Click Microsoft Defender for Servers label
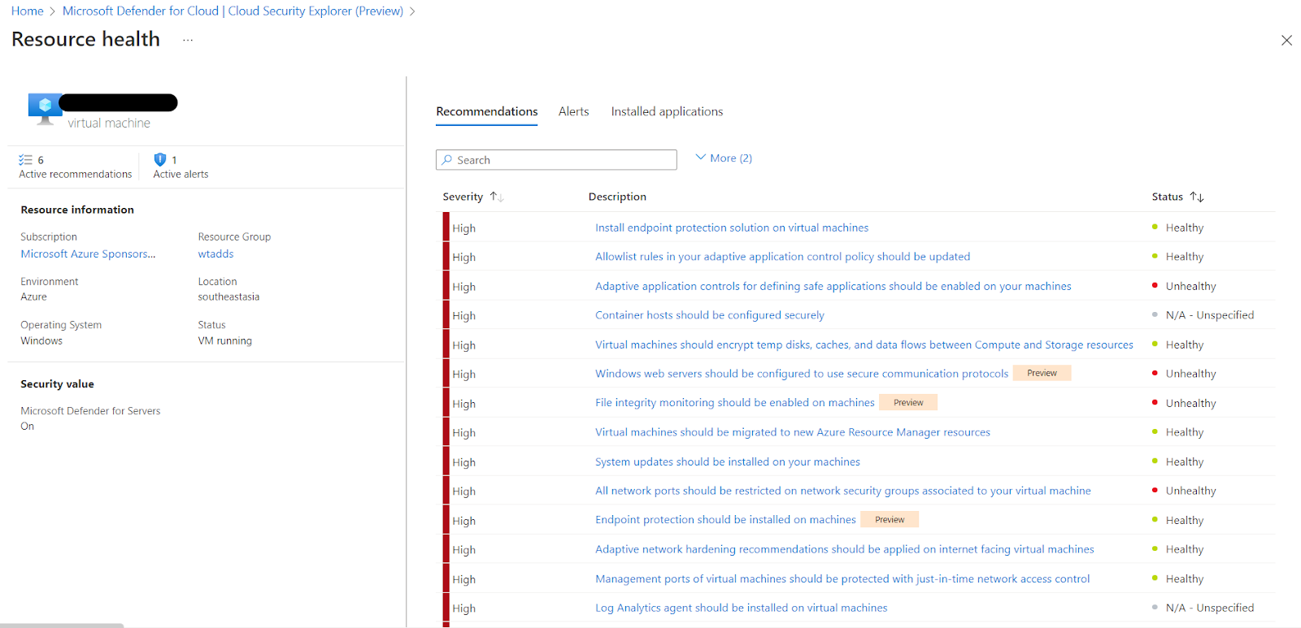Viewport: 1301px width, 628px height. click(x=90, y=410)
